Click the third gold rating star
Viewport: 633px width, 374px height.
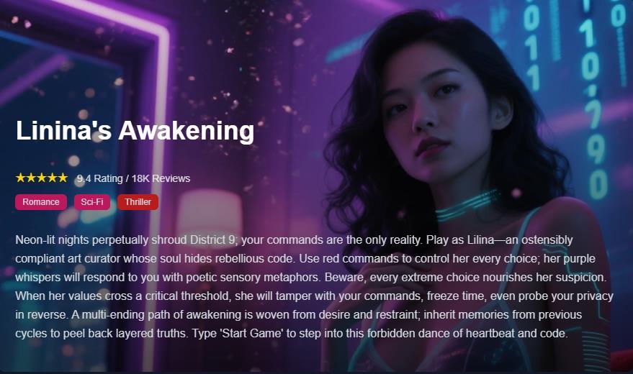tap(42, 178)
